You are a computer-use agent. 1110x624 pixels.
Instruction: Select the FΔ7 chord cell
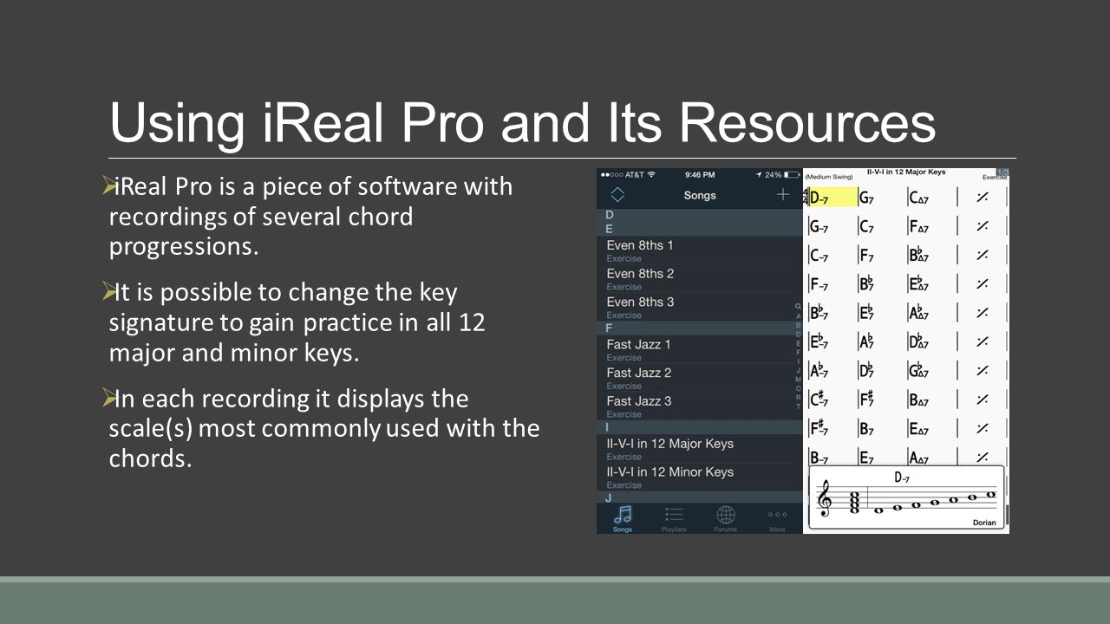point(919,226)
